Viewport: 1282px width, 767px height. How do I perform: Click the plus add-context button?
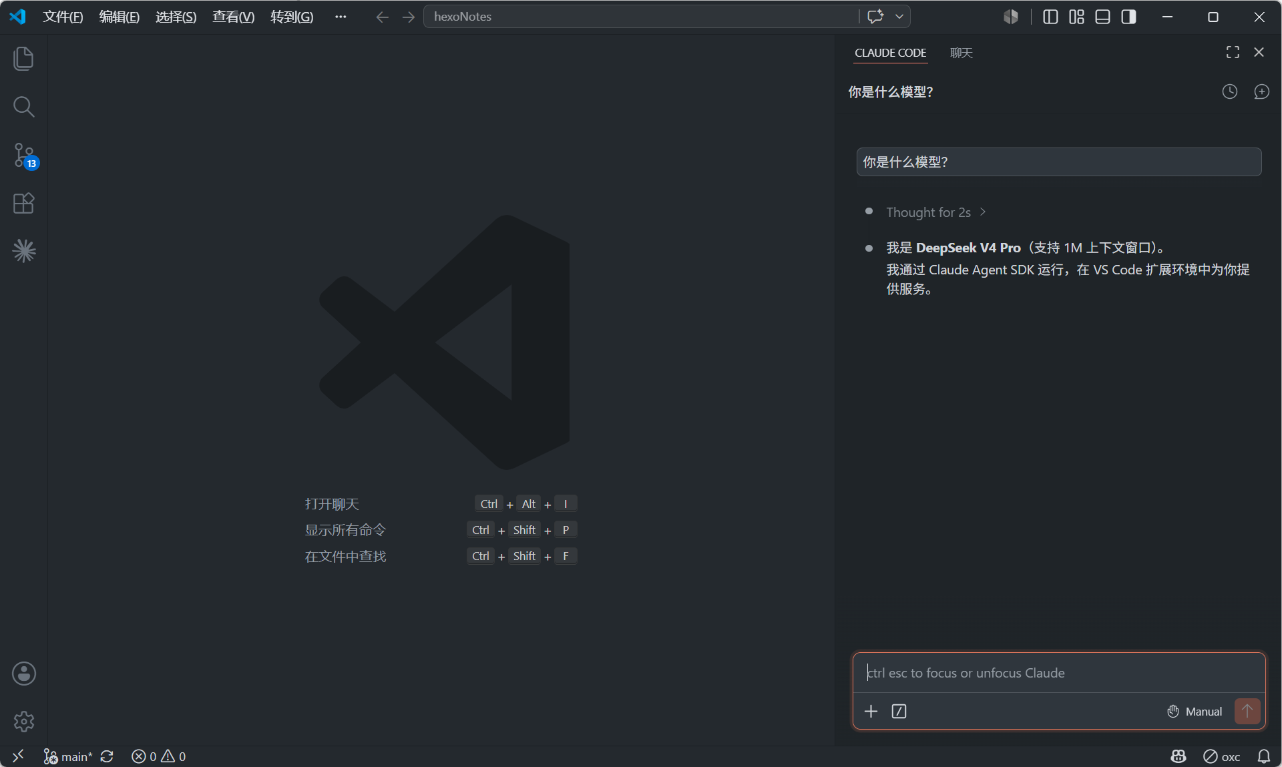(x=871, y=712)
